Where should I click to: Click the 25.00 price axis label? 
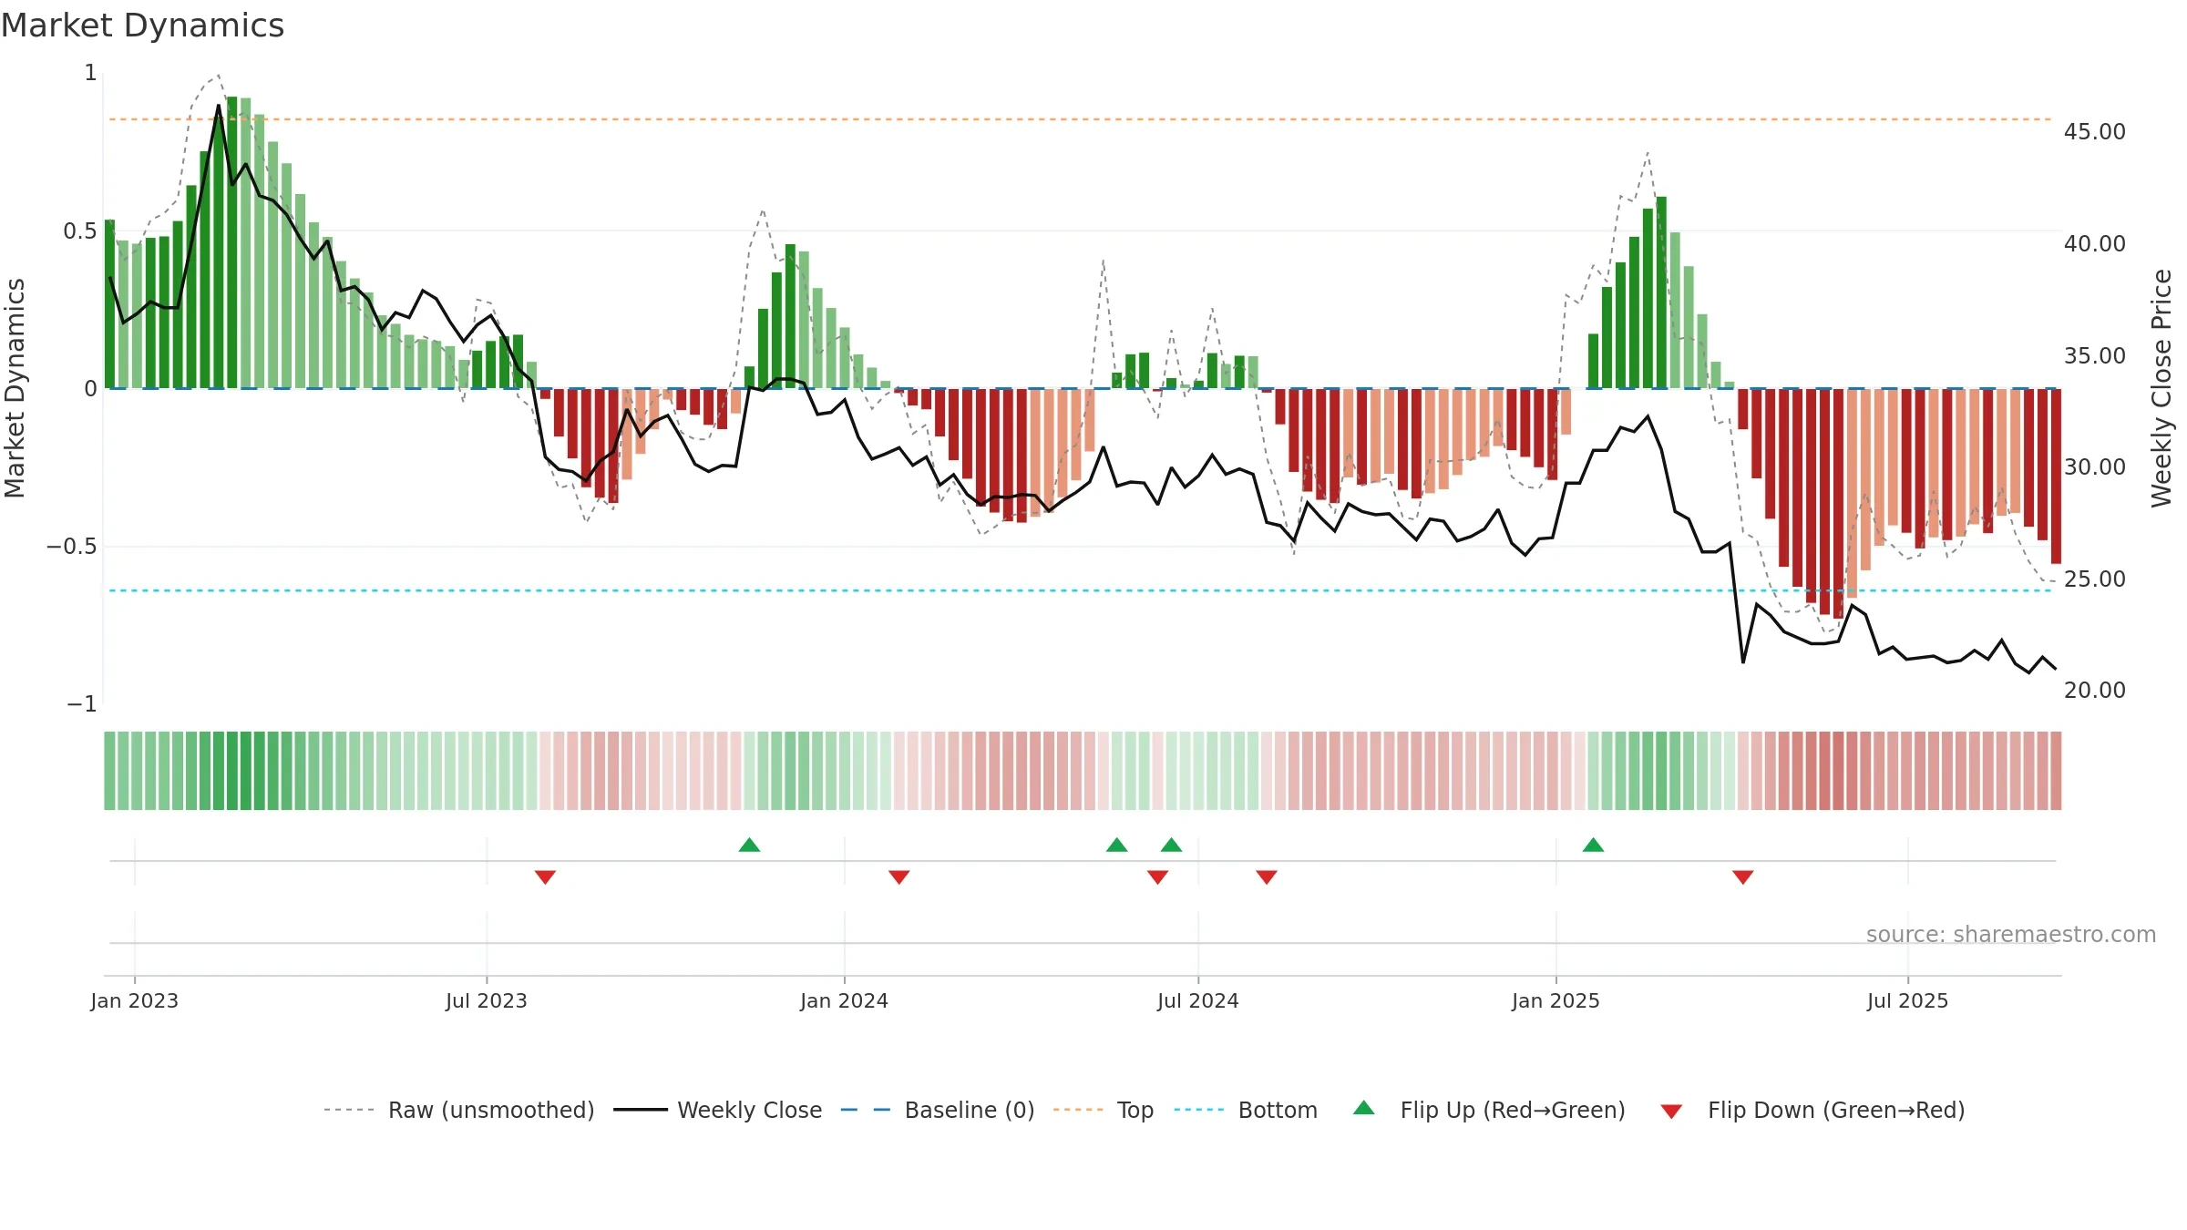click(x=2095, y=579)
